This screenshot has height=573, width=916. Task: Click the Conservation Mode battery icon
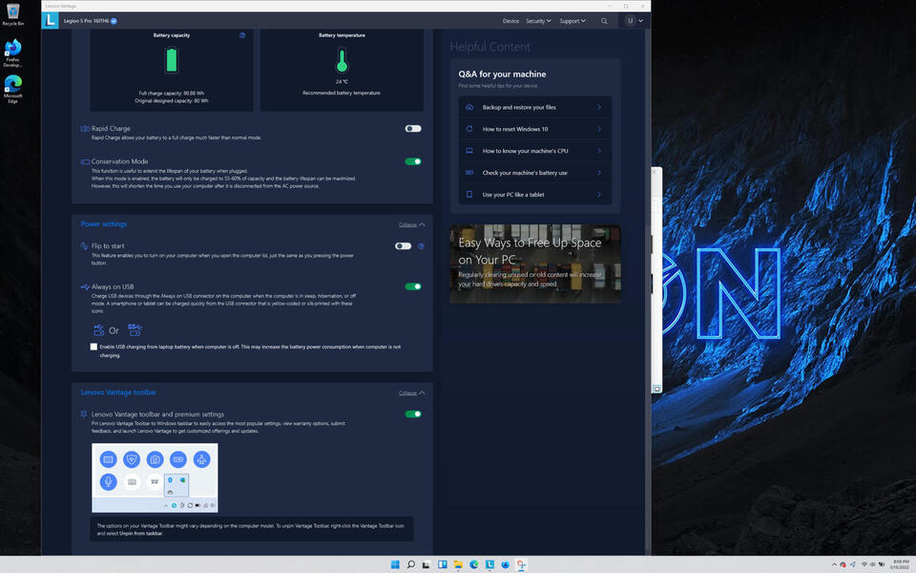pos(85,162)
